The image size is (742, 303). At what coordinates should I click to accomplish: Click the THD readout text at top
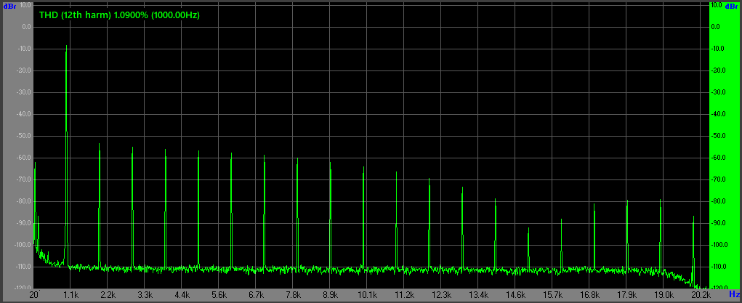point(119,15)
